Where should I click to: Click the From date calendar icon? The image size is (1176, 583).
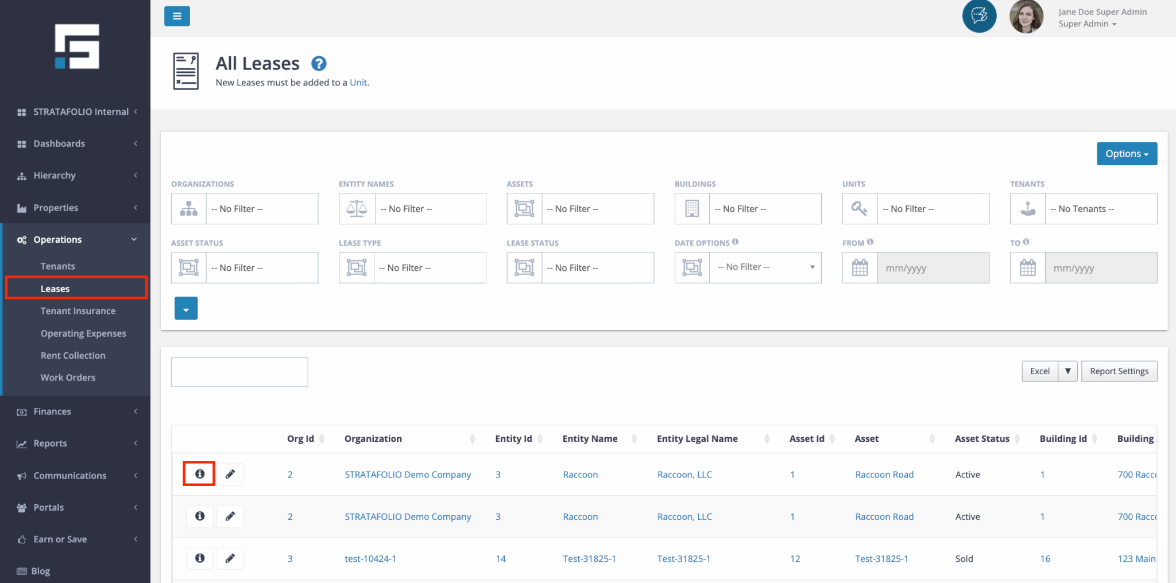(x=860, y=268)
